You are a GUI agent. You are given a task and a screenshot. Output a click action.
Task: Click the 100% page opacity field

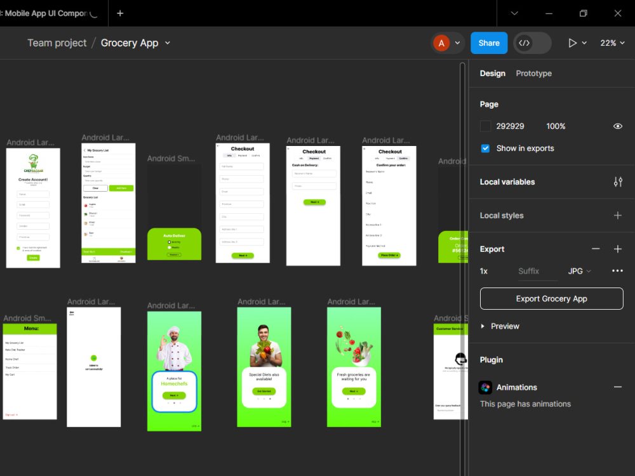[556, 126]
